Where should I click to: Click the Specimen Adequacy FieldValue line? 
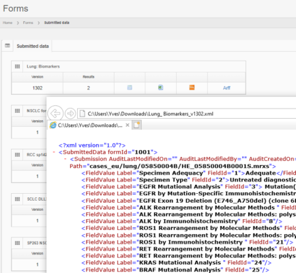(x=189, y=173)
